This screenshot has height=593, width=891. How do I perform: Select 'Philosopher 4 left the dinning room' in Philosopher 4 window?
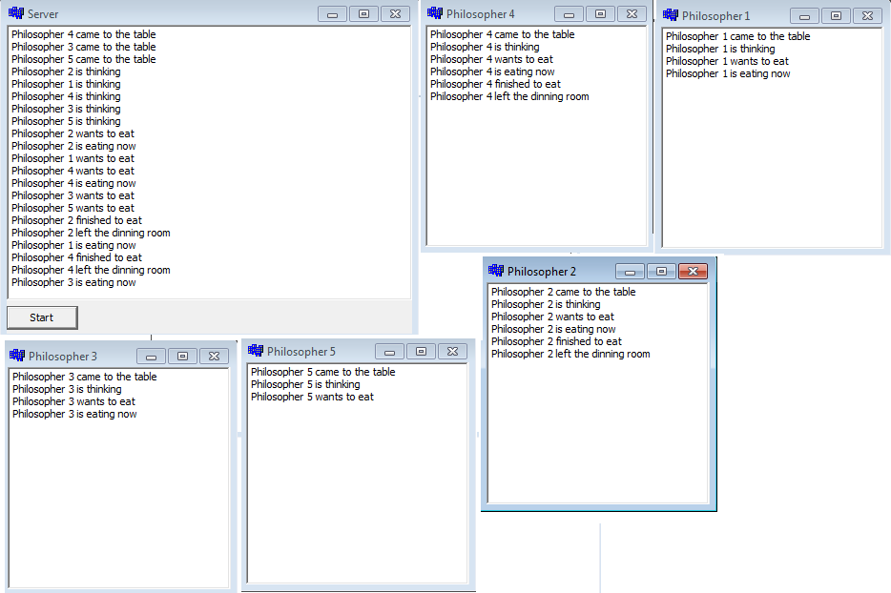click(x=509, y=96)
